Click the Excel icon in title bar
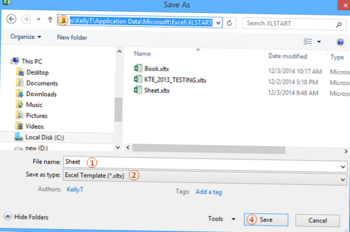The height and width of the screenshot is (232, 350). [x=6, y=2]
